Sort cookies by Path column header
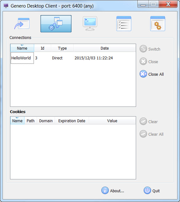 coord(31,121)
